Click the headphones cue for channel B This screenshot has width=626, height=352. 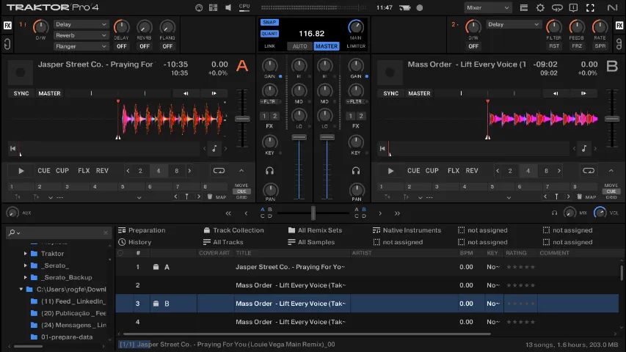click(356, 171)
